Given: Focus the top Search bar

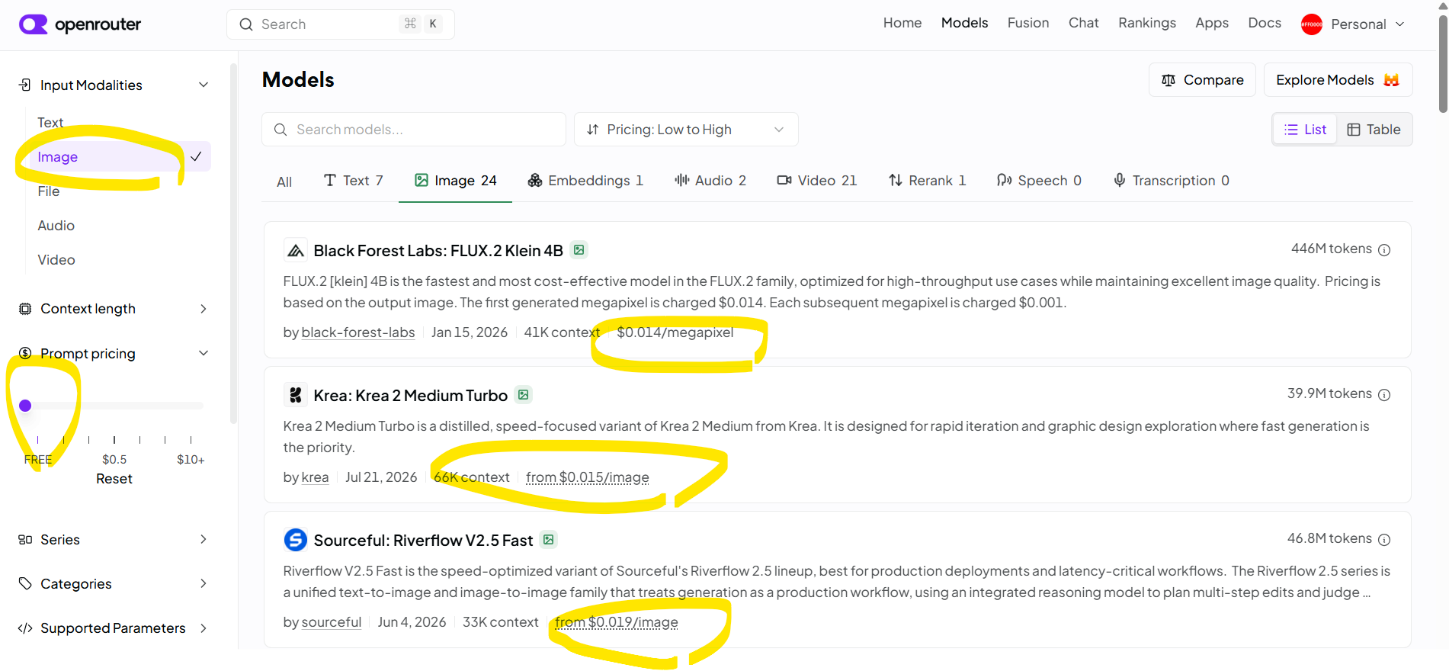Looking at the screenshot, I should point(341,24).
